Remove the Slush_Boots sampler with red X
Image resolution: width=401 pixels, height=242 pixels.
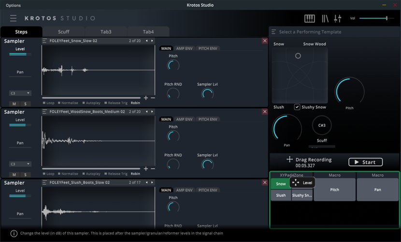tap(265, 182)
